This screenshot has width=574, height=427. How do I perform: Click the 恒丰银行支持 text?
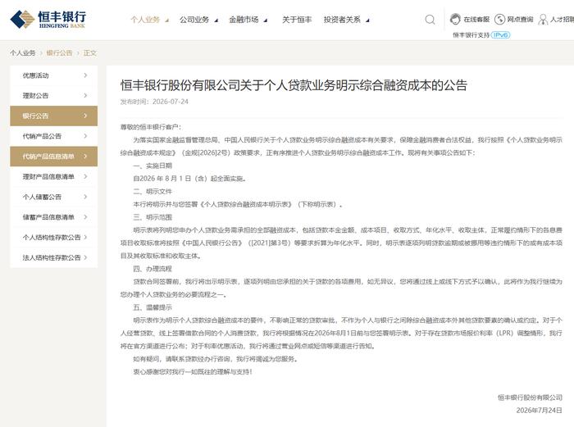471,35
